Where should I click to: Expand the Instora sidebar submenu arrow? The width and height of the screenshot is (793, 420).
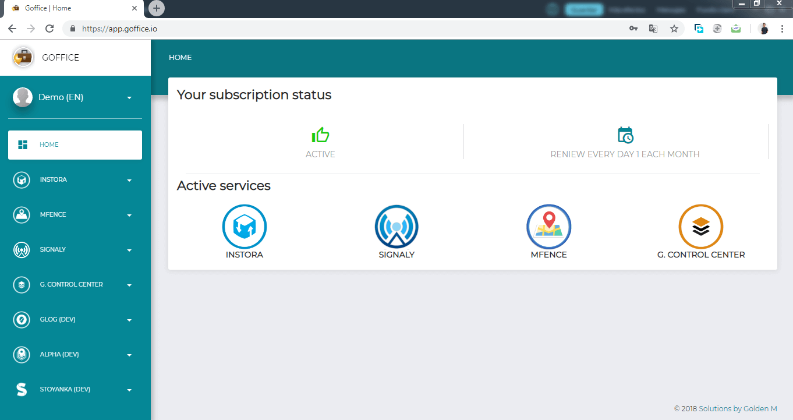pos(129,180)
